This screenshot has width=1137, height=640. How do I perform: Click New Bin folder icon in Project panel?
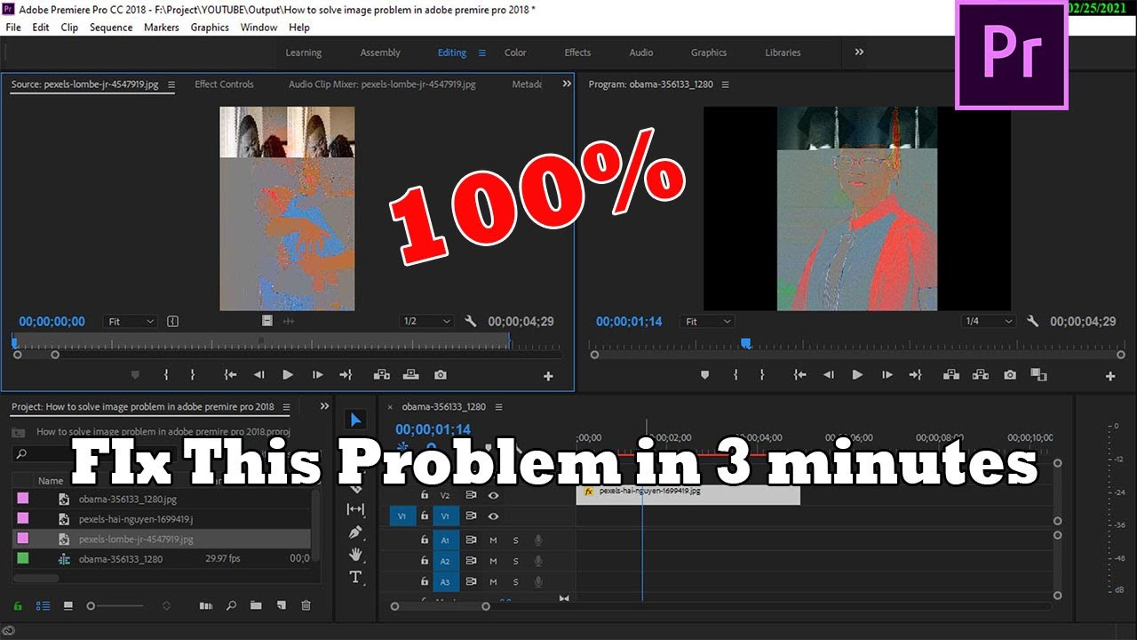[x=256, y=605]
